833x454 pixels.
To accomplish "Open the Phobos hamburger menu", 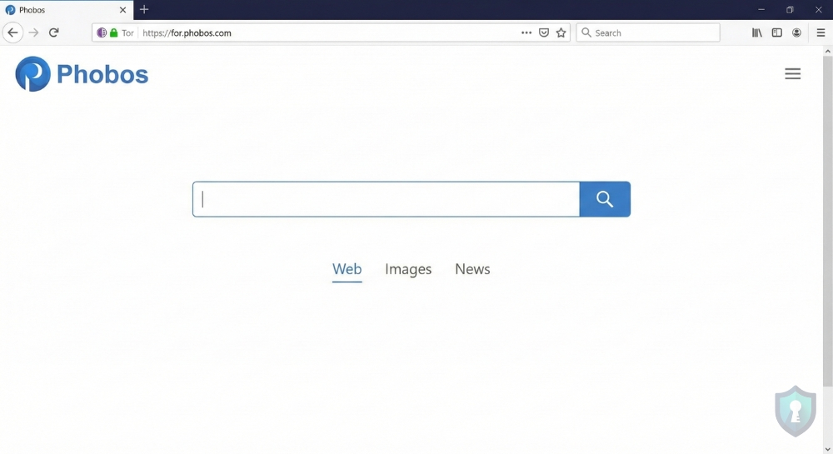I will point(792,74).
